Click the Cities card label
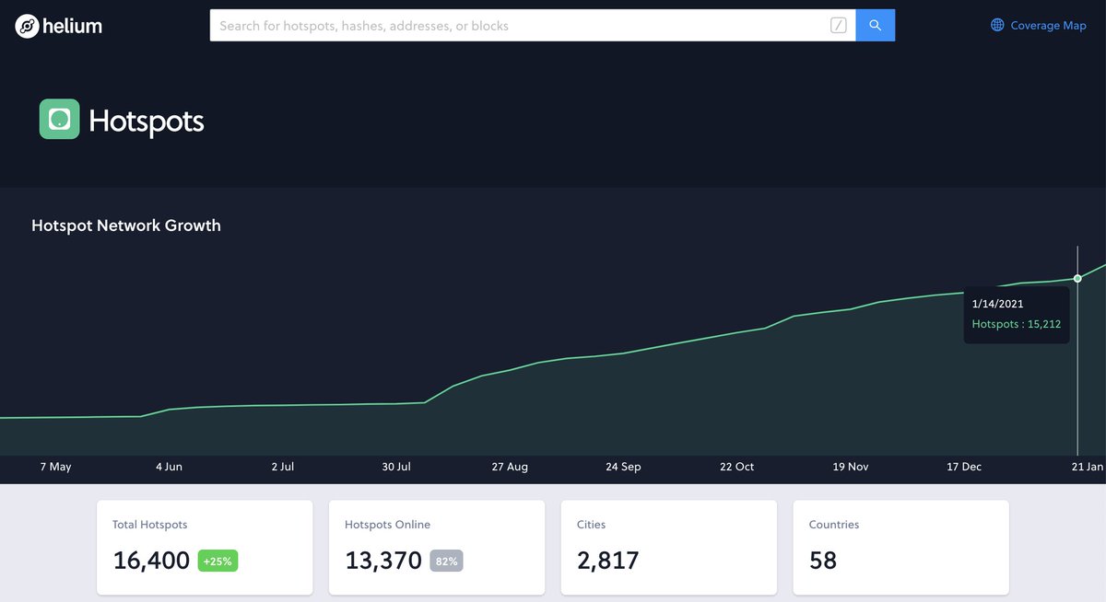The height and width of the screenshot is (602, 1106). coord(591,525)
